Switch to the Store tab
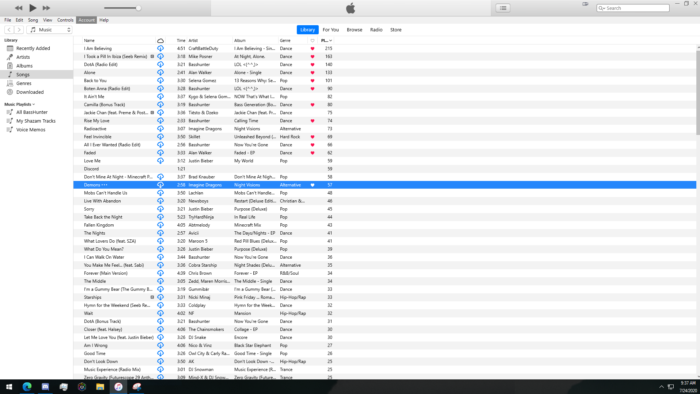 [396, 30]
